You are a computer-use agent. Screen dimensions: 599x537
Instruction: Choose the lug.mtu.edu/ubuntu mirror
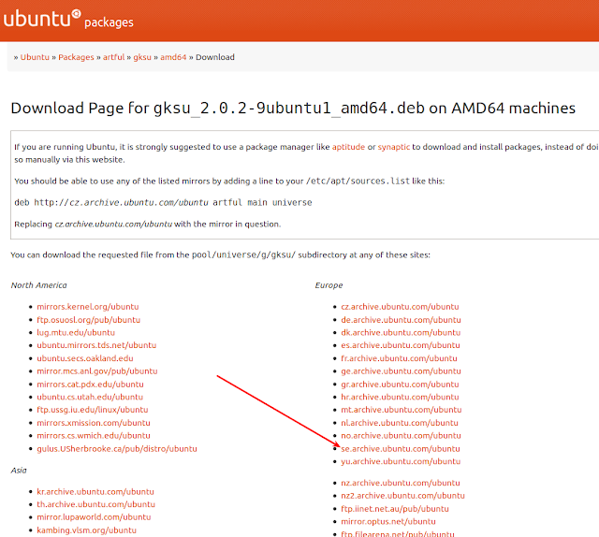click(76, 333)
